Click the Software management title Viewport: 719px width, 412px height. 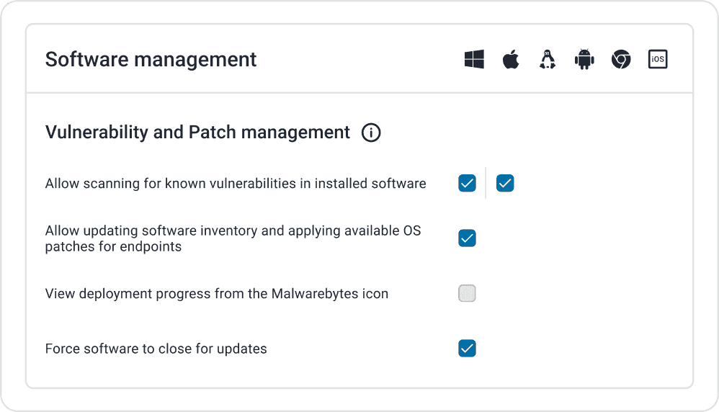point(151,60)
